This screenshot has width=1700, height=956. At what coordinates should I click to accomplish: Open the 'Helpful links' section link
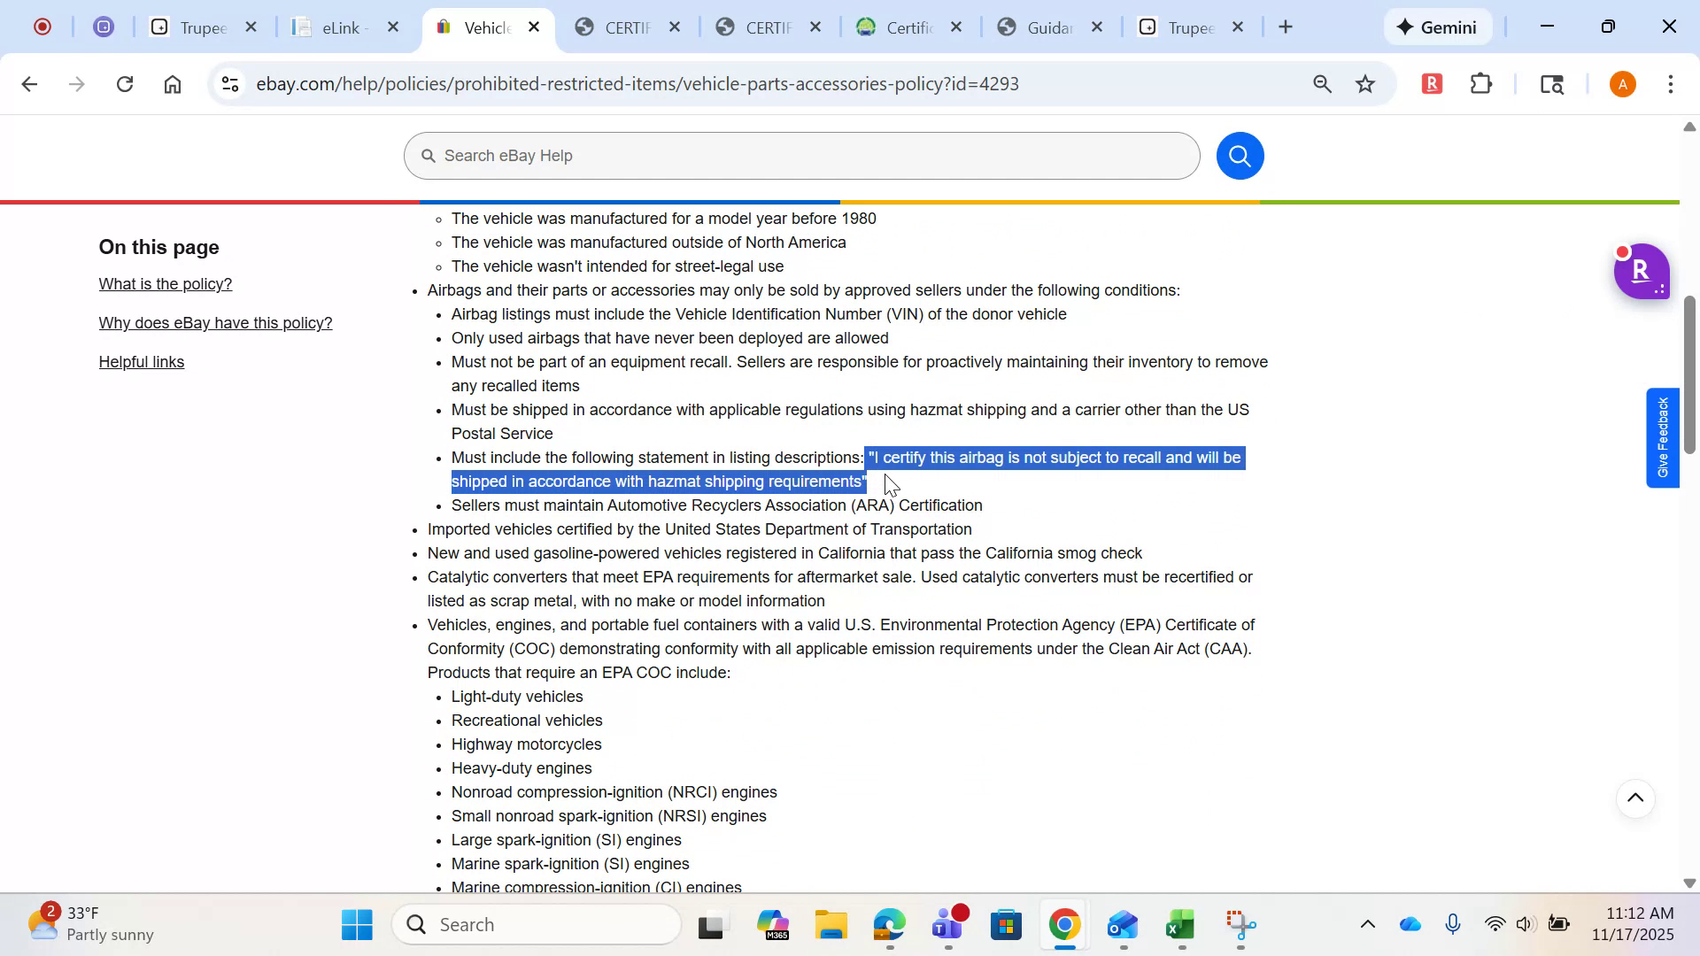click(x=141, y=362)
